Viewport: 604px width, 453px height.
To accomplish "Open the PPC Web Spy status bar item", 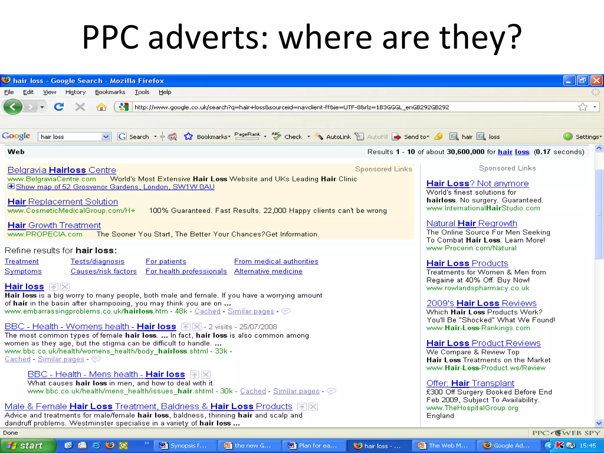I will pos(566,433).
